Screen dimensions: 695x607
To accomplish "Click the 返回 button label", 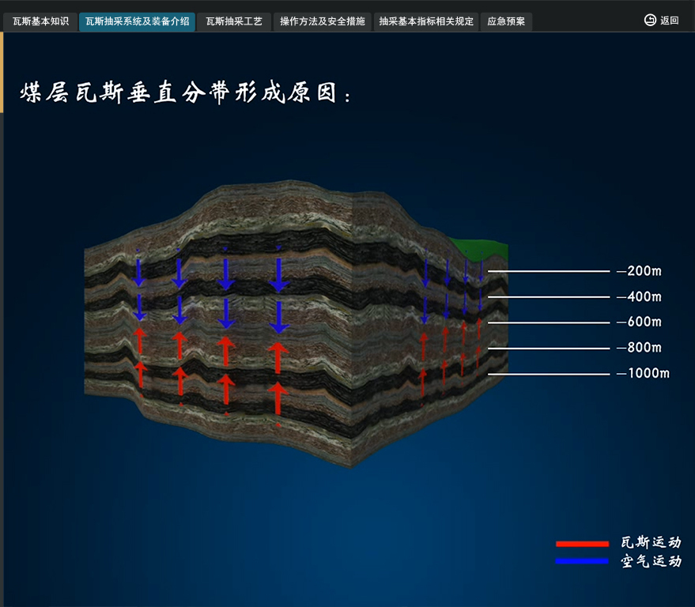I will pos(669,21).
